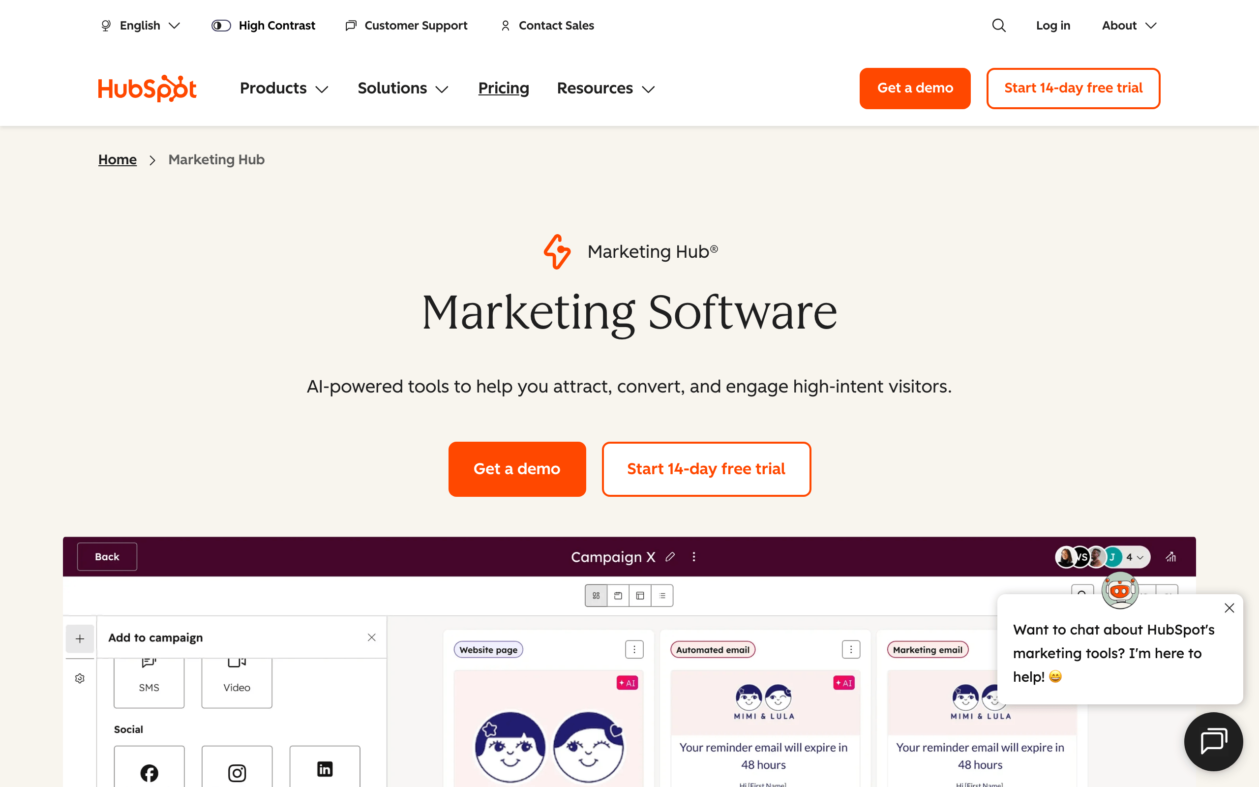
Task: Click the Social section heading
Action: pyautogui.click(x=128, y=729)
